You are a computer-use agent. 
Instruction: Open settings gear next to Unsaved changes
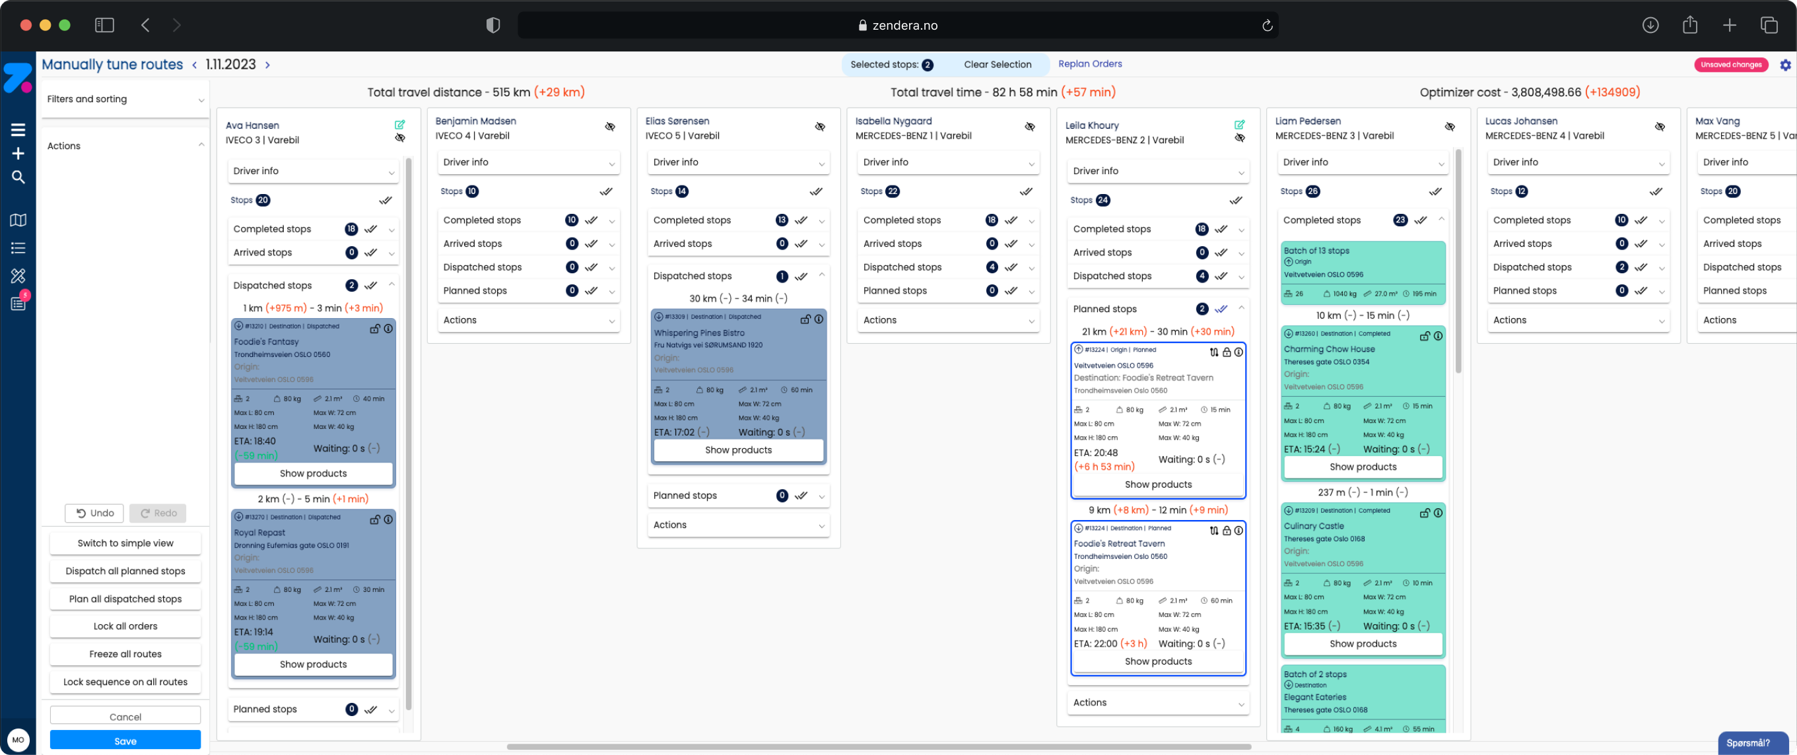coord(1785,65)
